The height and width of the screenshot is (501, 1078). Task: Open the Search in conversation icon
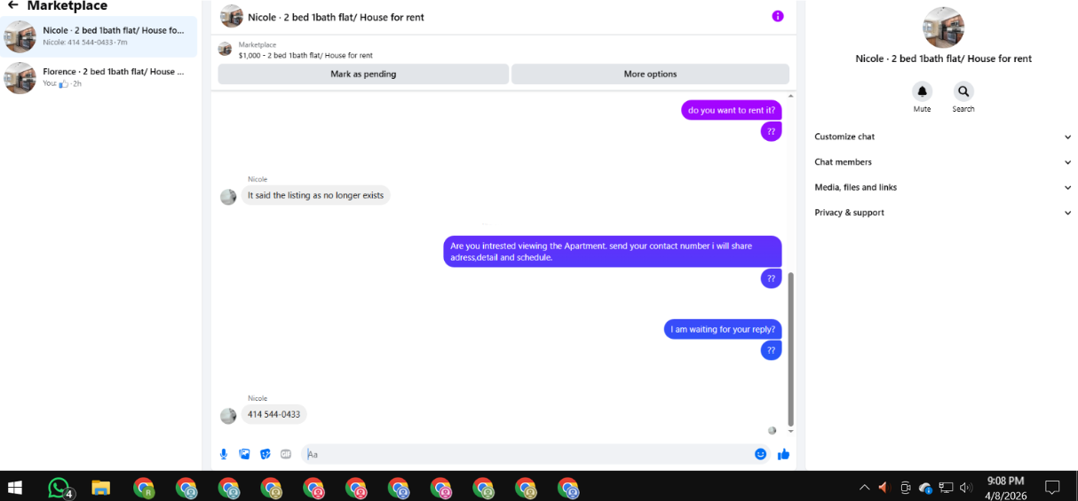pos(963,90)
